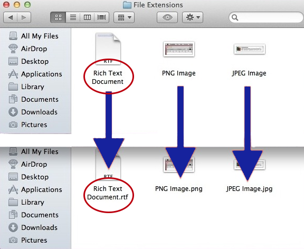Click the Downloads arrow icon in lower sidebar
This screenshot has width=304, height=249.
[x=13, y=227]
